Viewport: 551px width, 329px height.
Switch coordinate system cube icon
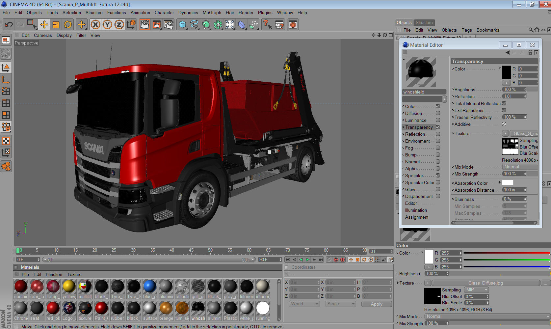pos(131,24)
